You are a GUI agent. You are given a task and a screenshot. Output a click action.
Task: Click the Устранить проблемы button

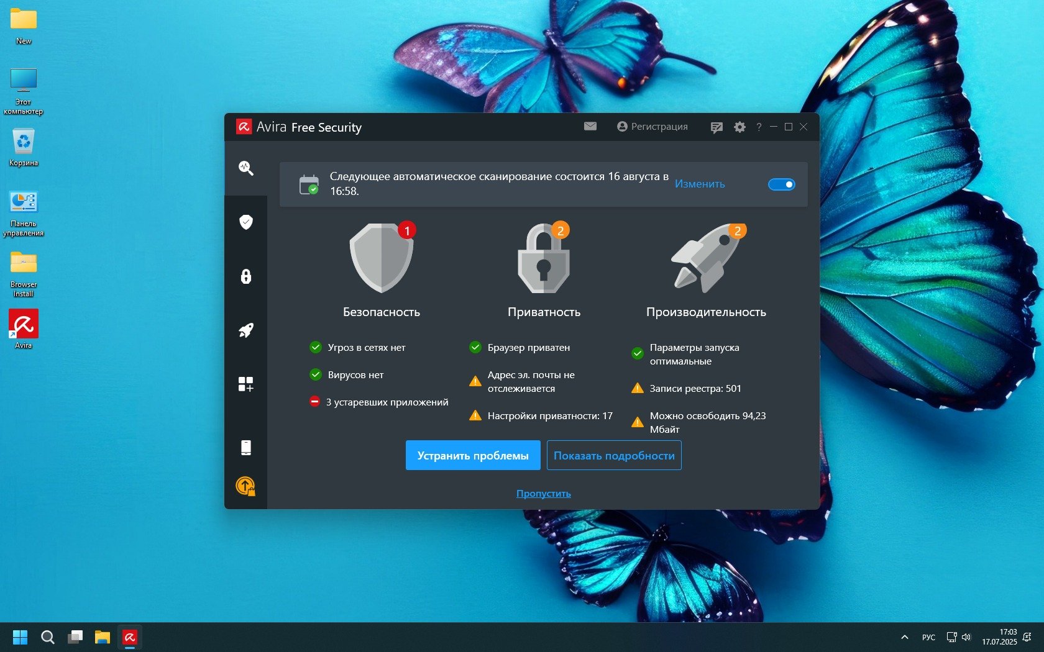(473, 455)
